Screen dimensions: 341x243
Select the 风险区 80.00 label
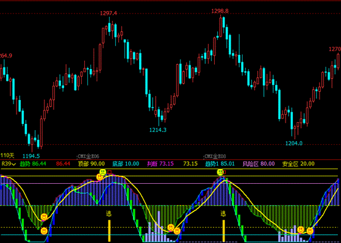259,163
